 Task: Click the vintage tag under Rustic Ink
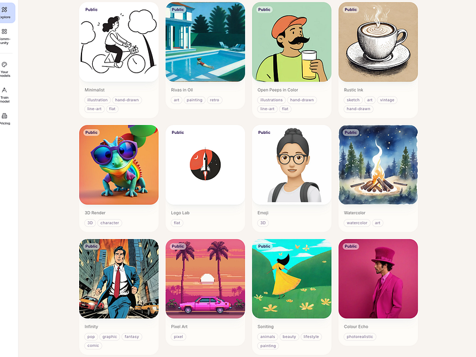[x=387, y=100]
